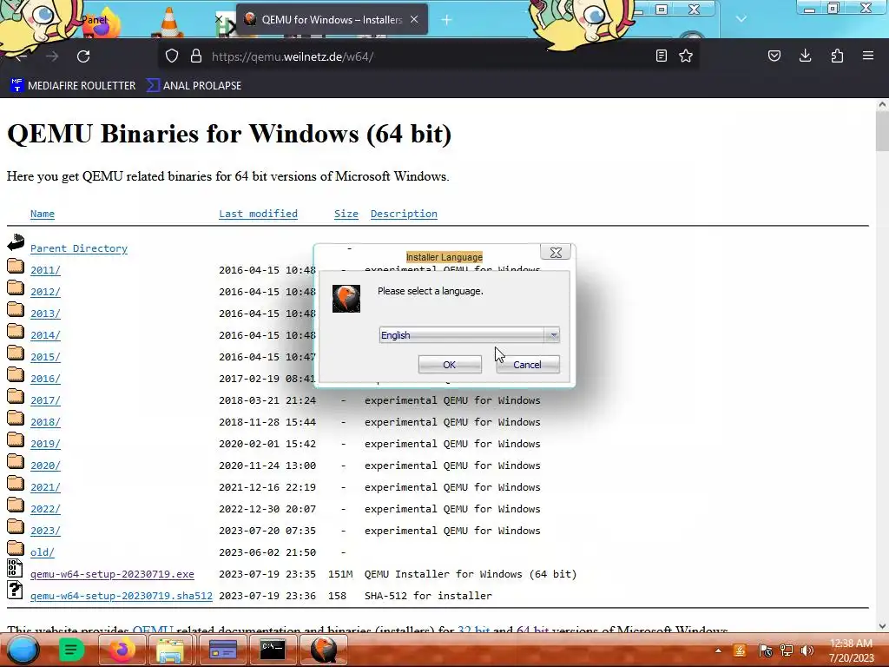Open Firefox downloads panel
This screenshot has height=667, width=889.
[x=805, y=56]
